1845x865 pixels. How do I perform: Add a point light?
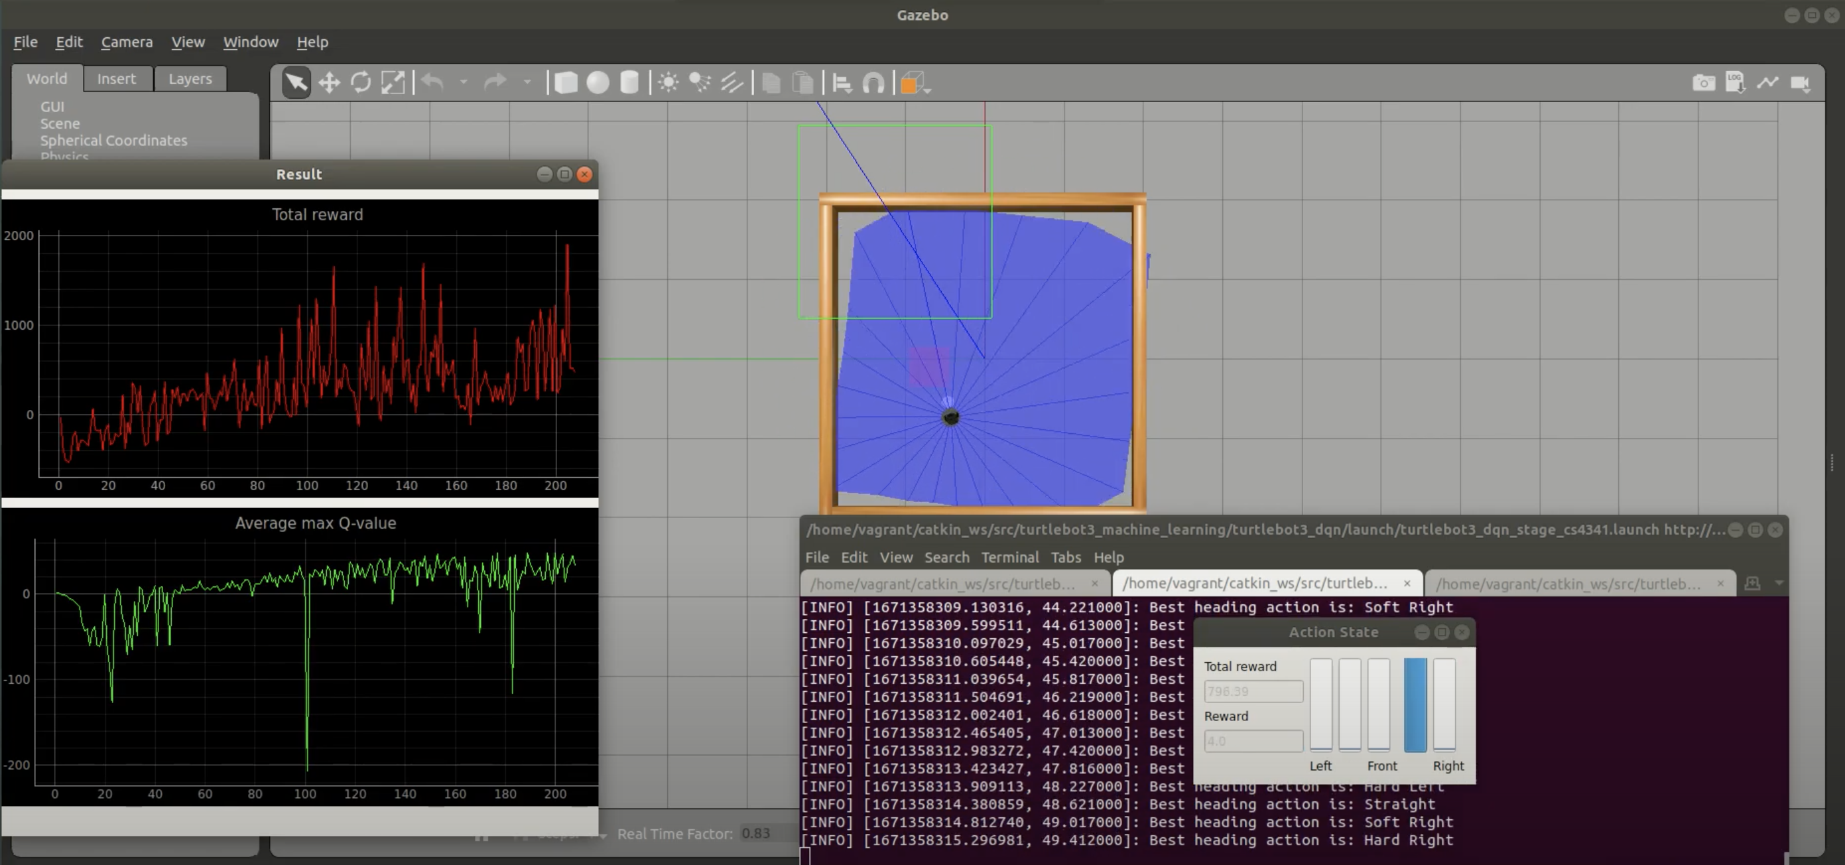pyautogui.click(x=668, y=83)
